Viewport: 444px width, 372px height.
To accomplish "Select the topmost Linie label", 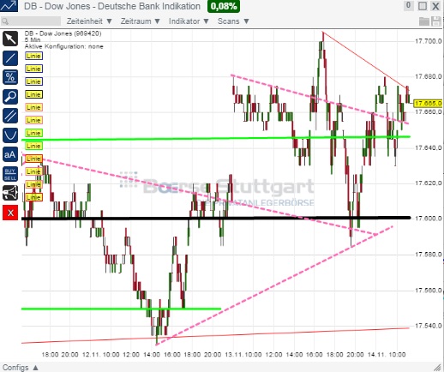I will pyautogui.click(x=33, y=56).
